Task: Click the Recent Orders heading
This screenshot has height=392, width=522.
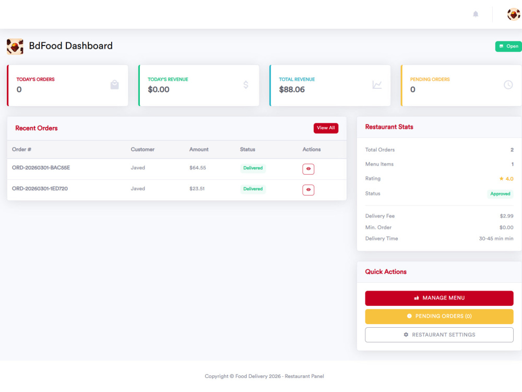Action: (x=37, y=129)
